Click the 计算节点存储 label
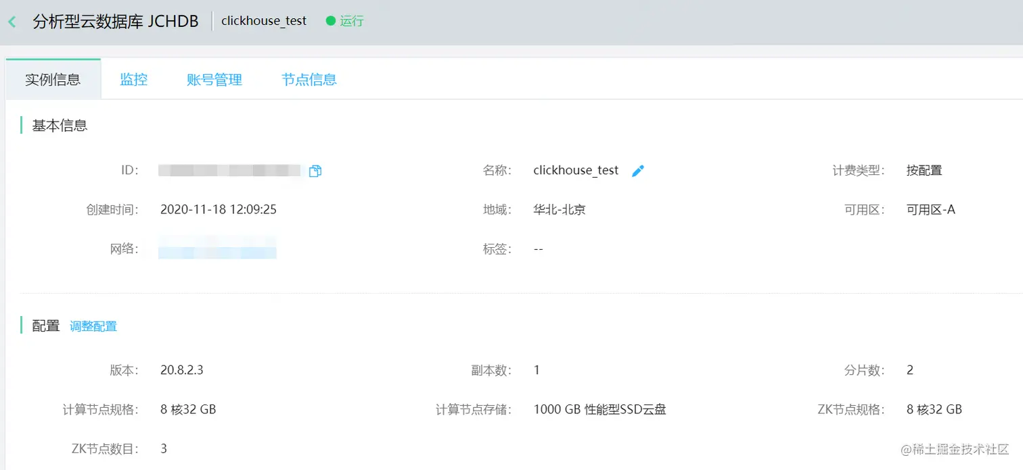Viewport: 1023px width, 470px height. [474, 409]
